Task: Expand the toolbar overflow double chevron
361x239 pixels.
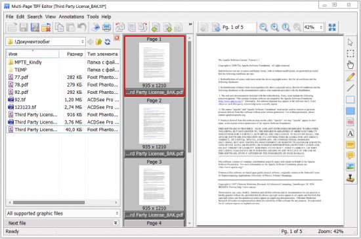Action: tap(190, 24)
